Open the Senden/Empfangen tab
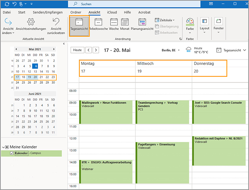Viewport: 249px width, 190px height. [48, 12]
